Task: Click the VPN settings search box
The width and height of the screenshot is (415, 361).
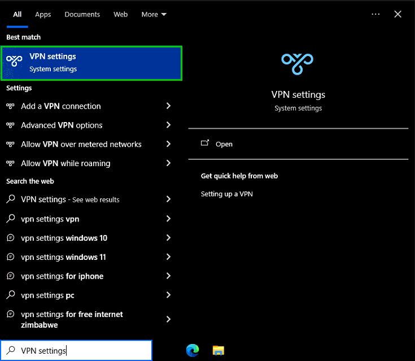Action: point(76,350)
